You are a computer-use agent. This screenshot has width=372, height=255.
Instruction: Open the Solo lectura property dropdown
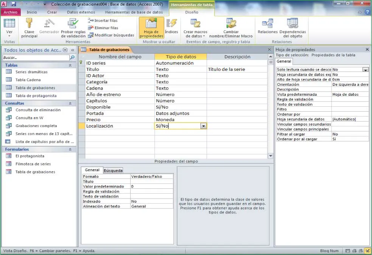point(365,70)
